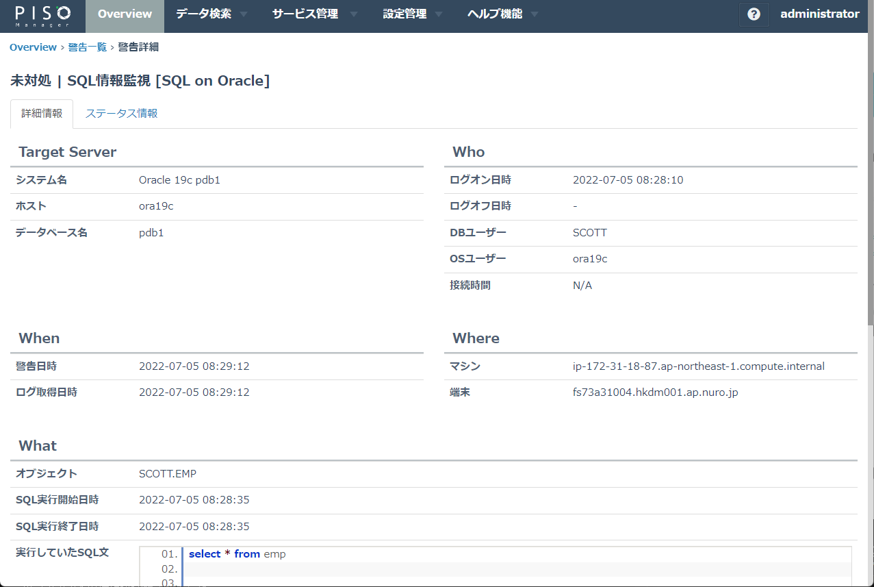
Task: Click the machine name ip-172-31-18-87 value
Action: (699, 366)
